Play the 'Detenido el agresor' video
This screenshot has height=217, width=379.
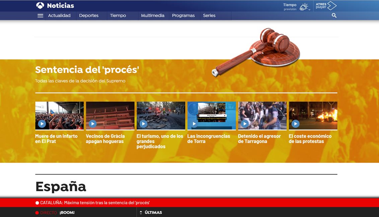(245, 124)
